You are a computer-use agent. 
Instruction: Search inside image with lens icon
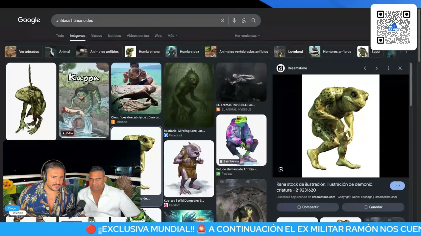(x=281, y=169)
